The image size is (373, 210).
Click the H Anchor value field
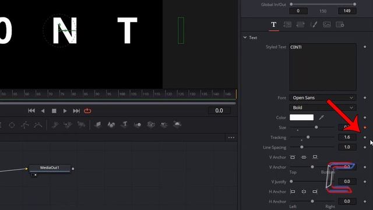[x=347, y=201]
